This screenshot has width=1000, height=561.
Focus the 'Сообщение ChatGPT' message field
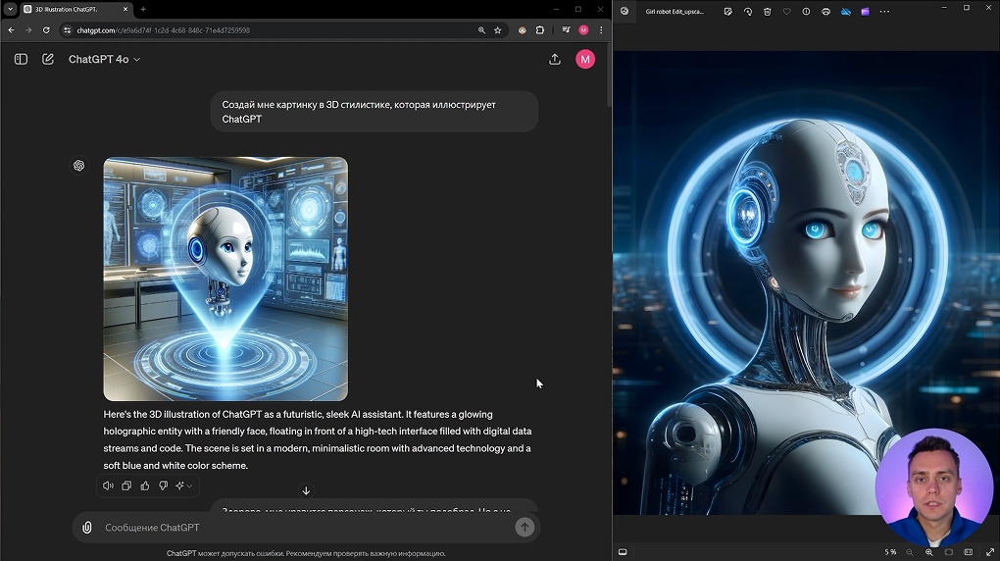coord(306,528)
